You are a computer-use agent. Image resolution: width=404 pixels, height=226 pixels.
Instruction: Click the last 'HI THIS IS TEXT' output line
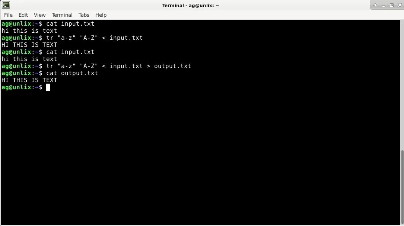coord(29,80)
